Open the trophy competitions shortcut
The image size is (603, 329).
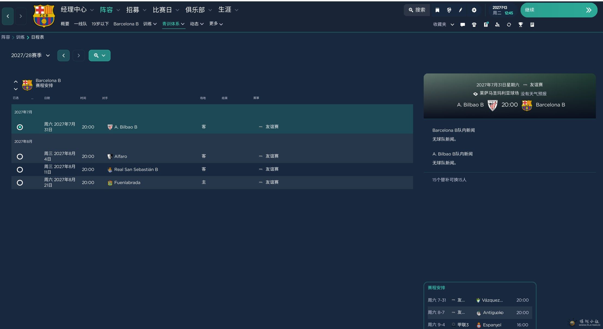pyautogui.click(x=521, y=25)
